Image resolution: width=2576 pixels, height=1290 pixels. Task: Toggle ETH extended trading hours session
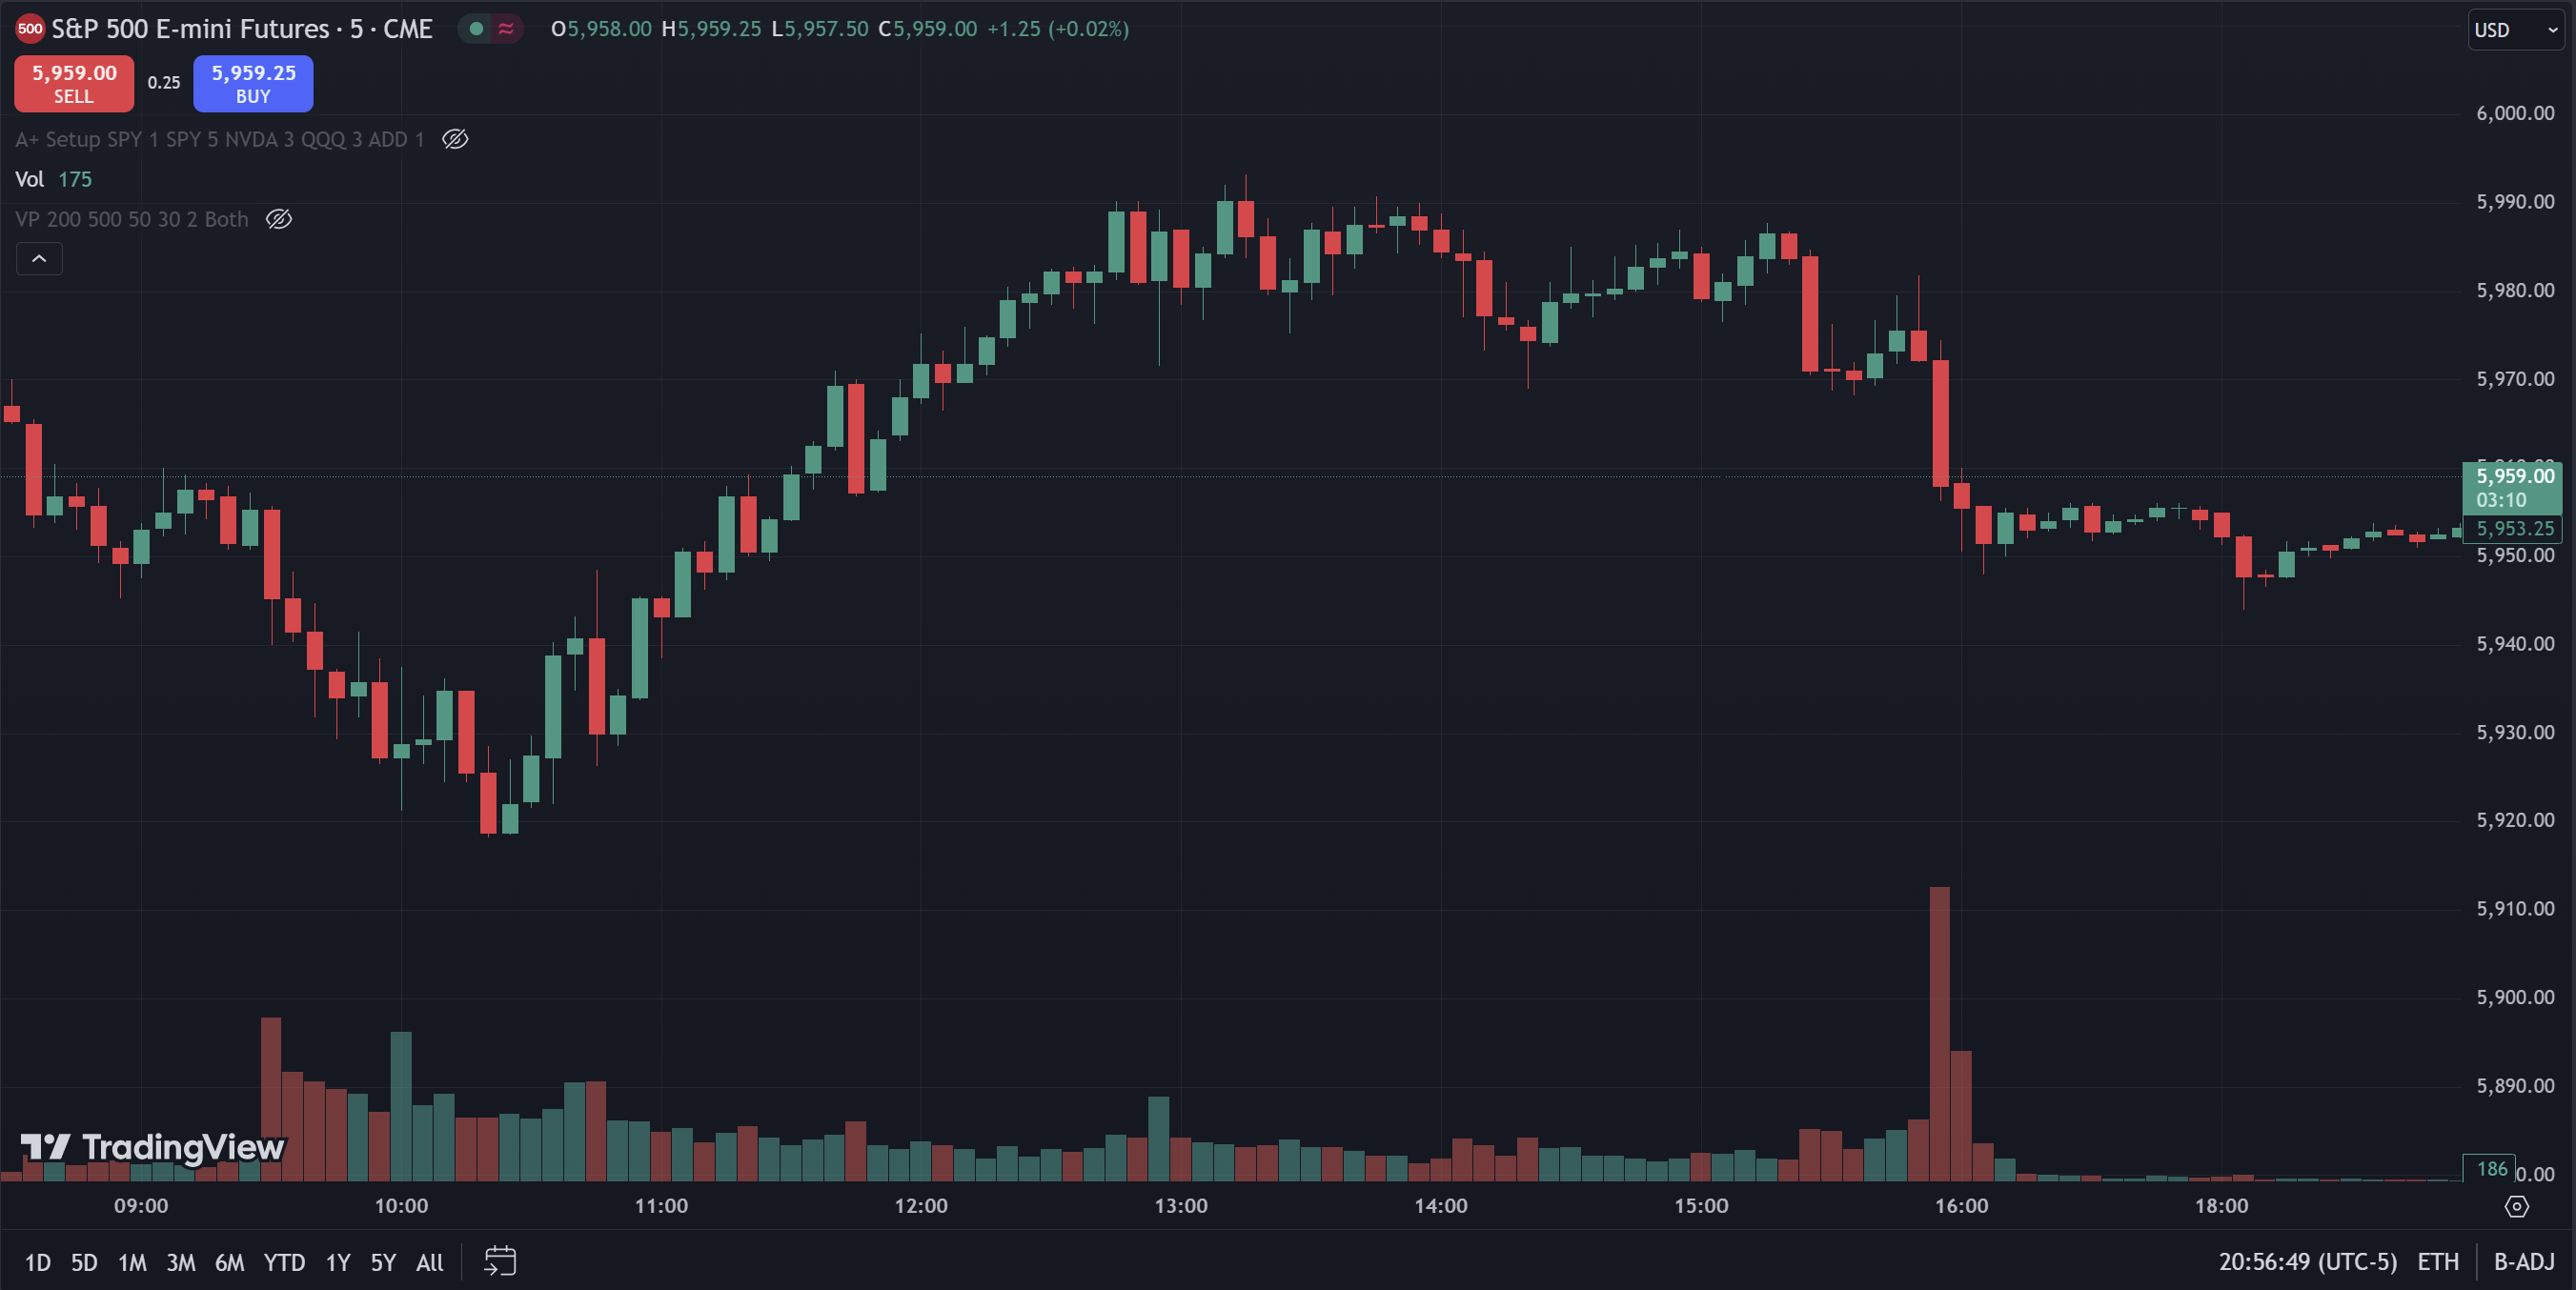click(2438, 1262)
